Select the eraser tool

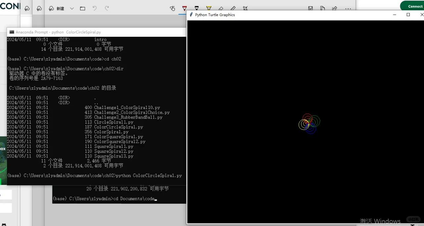pos(221,9)
